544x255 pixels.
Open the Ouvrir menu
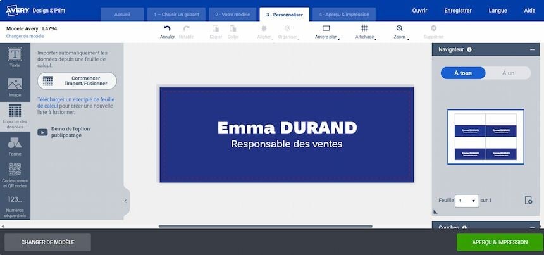[420, 11]
